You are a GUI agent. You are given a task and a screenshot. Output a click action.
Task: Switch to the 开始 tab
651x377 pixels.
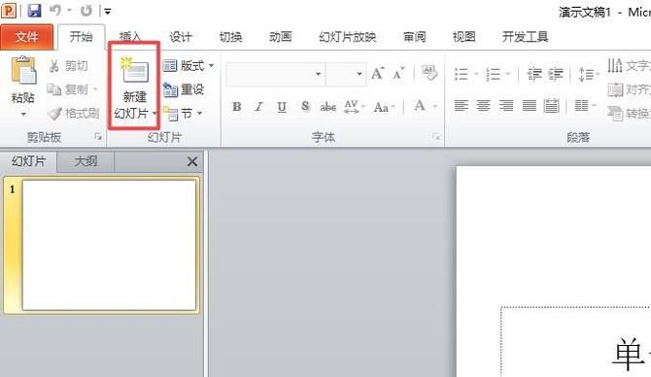[81, 37]
